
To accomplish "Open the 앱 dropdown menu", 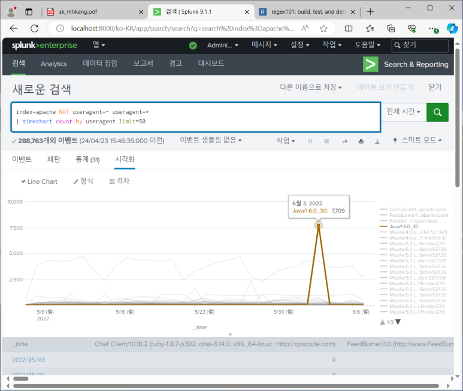I will point(99,45).
